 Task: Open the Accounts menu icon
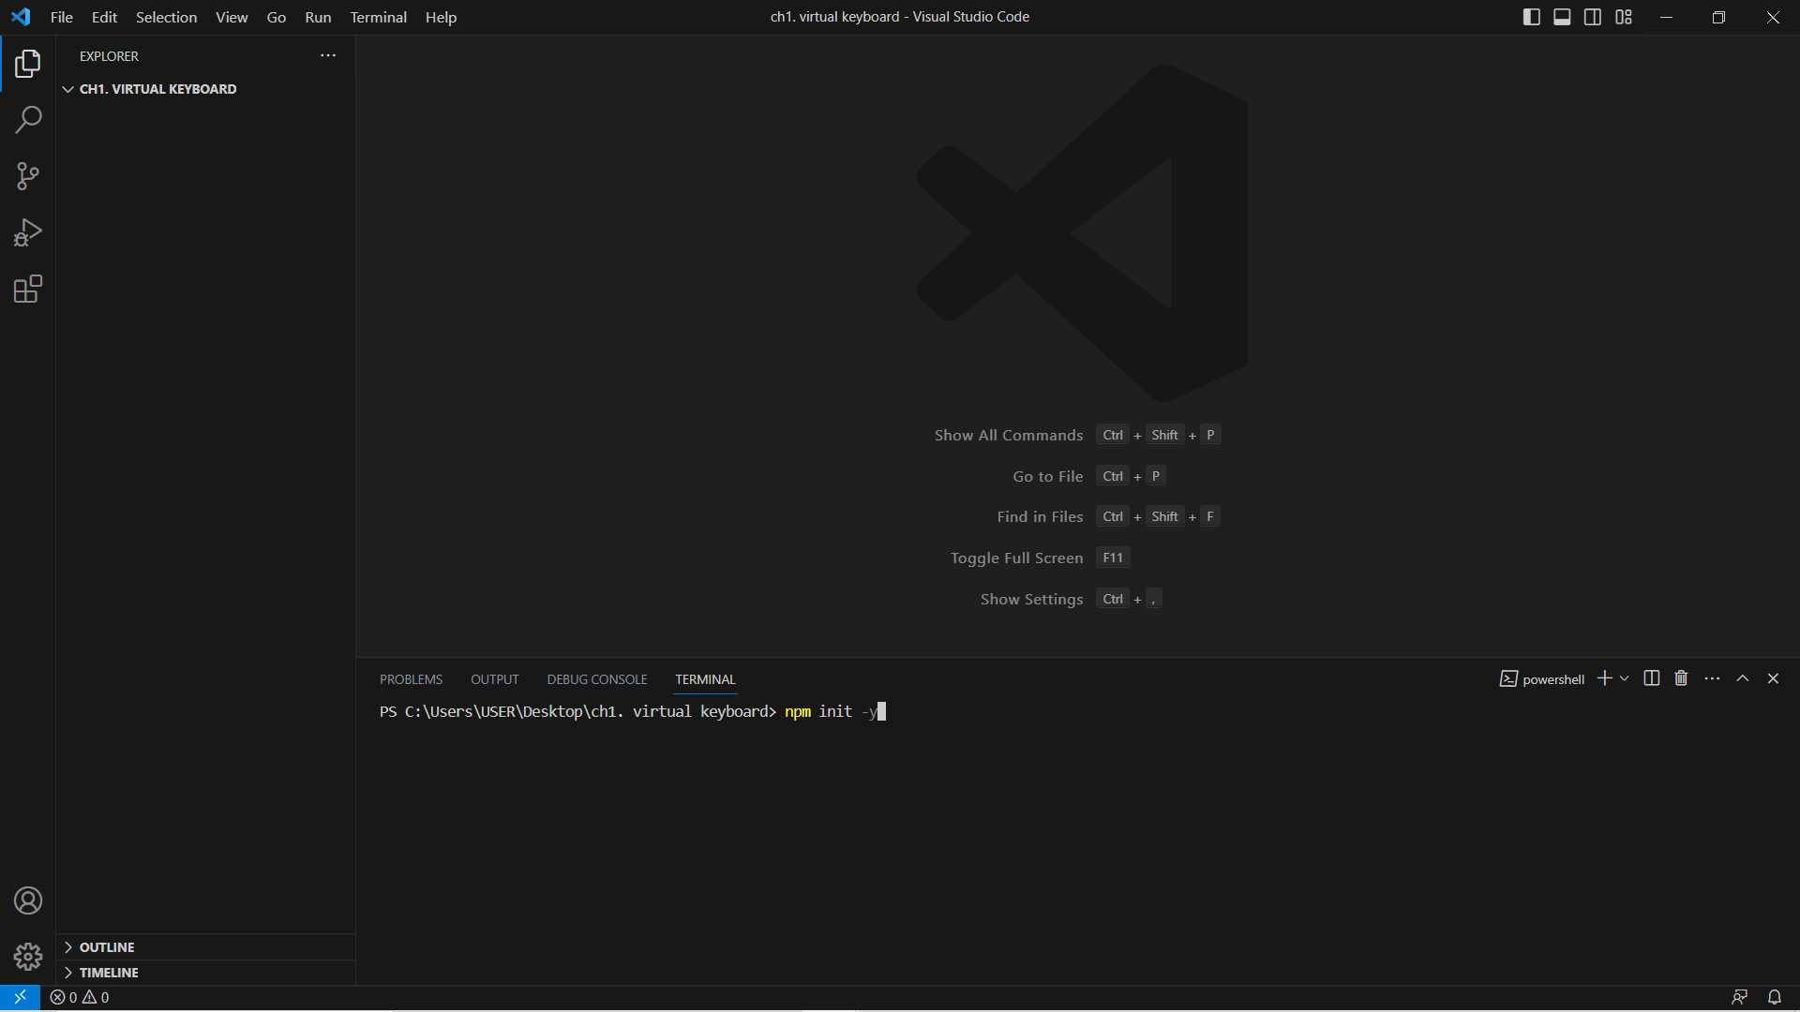coord(28,900)
